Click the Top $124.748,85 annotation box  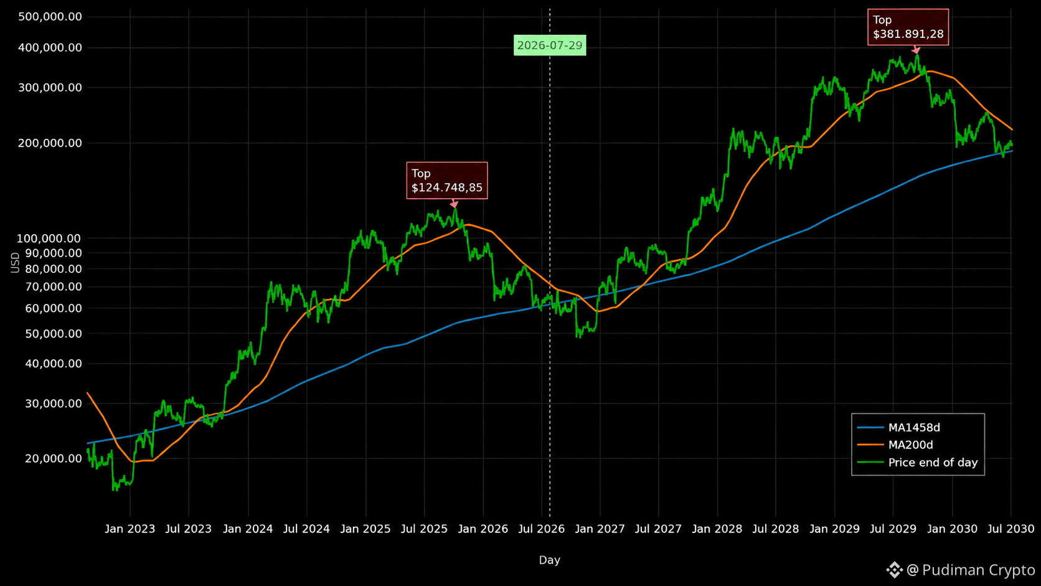pos(447,181)
